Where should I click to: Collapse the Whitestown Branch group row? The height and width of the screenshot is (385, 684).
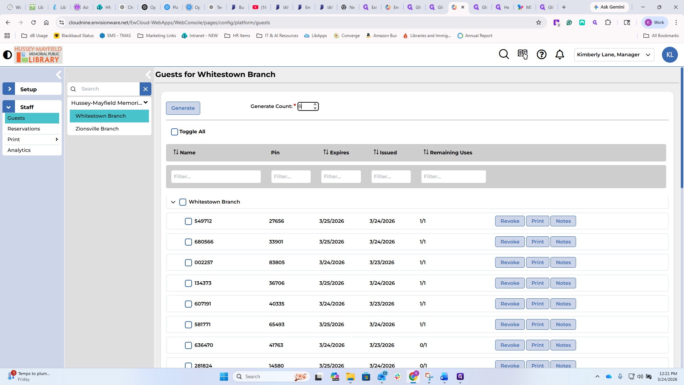tap(173, 202)
